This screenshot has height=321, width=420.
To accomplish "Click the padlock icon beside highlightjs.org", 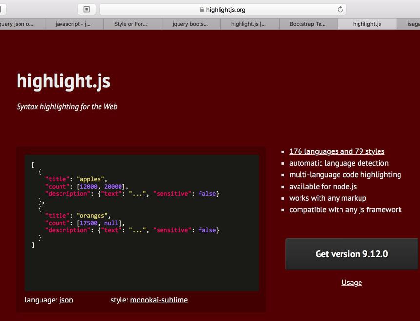I will coord(201,10).
